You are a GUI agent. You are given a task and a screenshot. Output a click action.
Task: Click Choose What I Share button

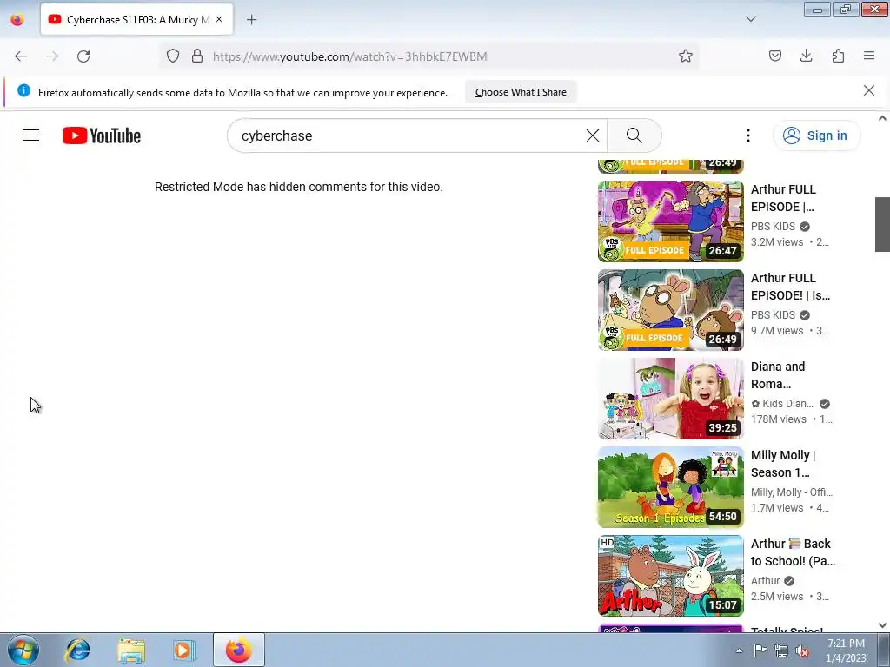point(521,92)
